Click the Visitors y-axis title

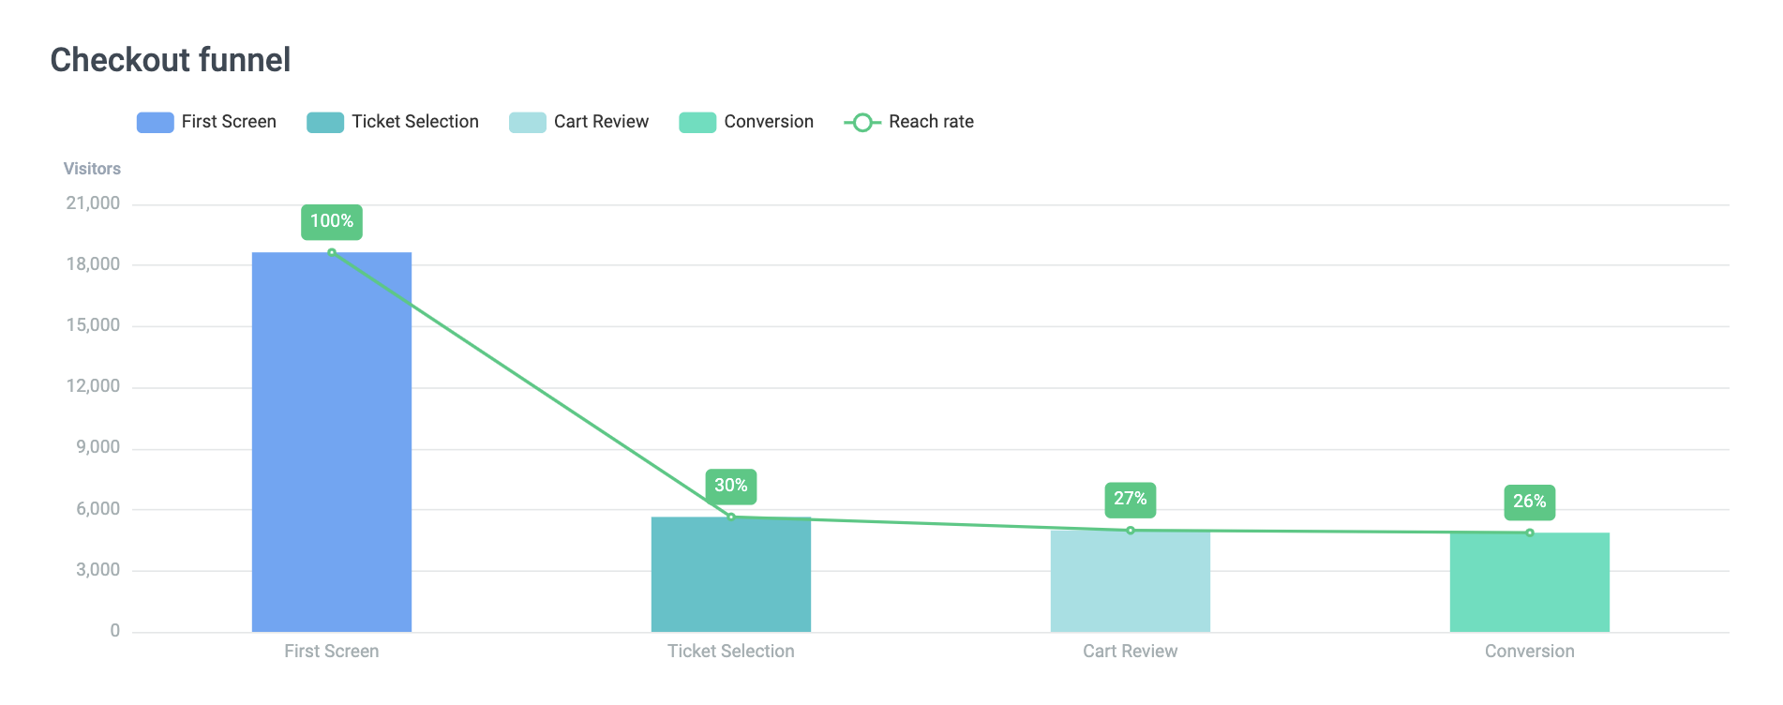(92, 169)
